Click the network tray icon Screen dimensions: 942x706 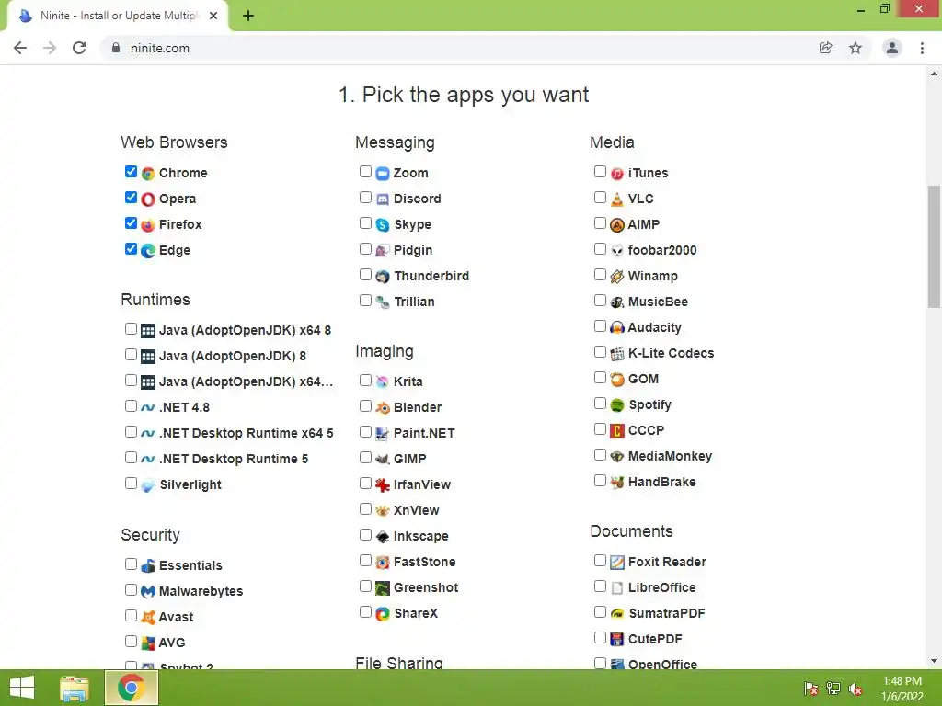(x=833, y=689)
